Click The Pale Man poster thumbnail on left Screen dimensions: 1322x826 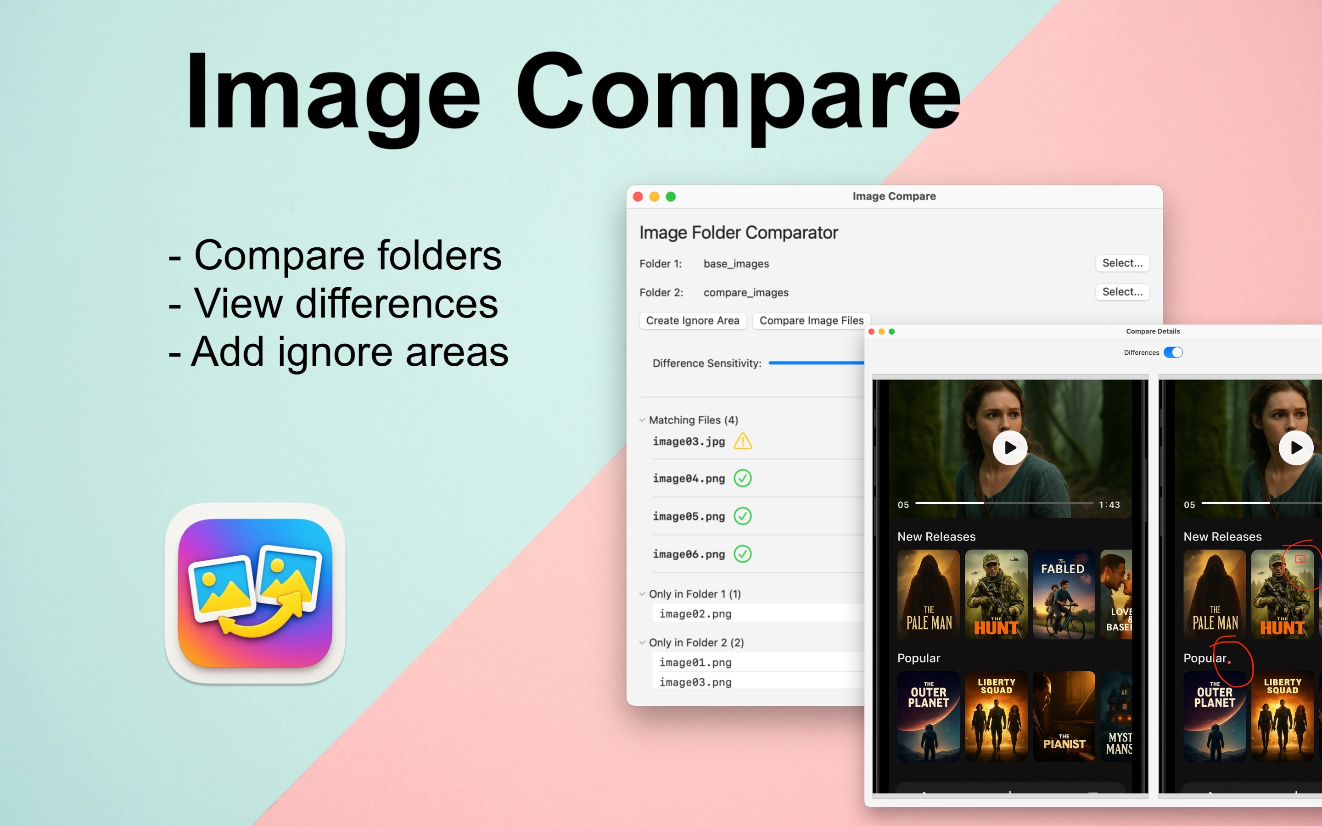(928, 594)
